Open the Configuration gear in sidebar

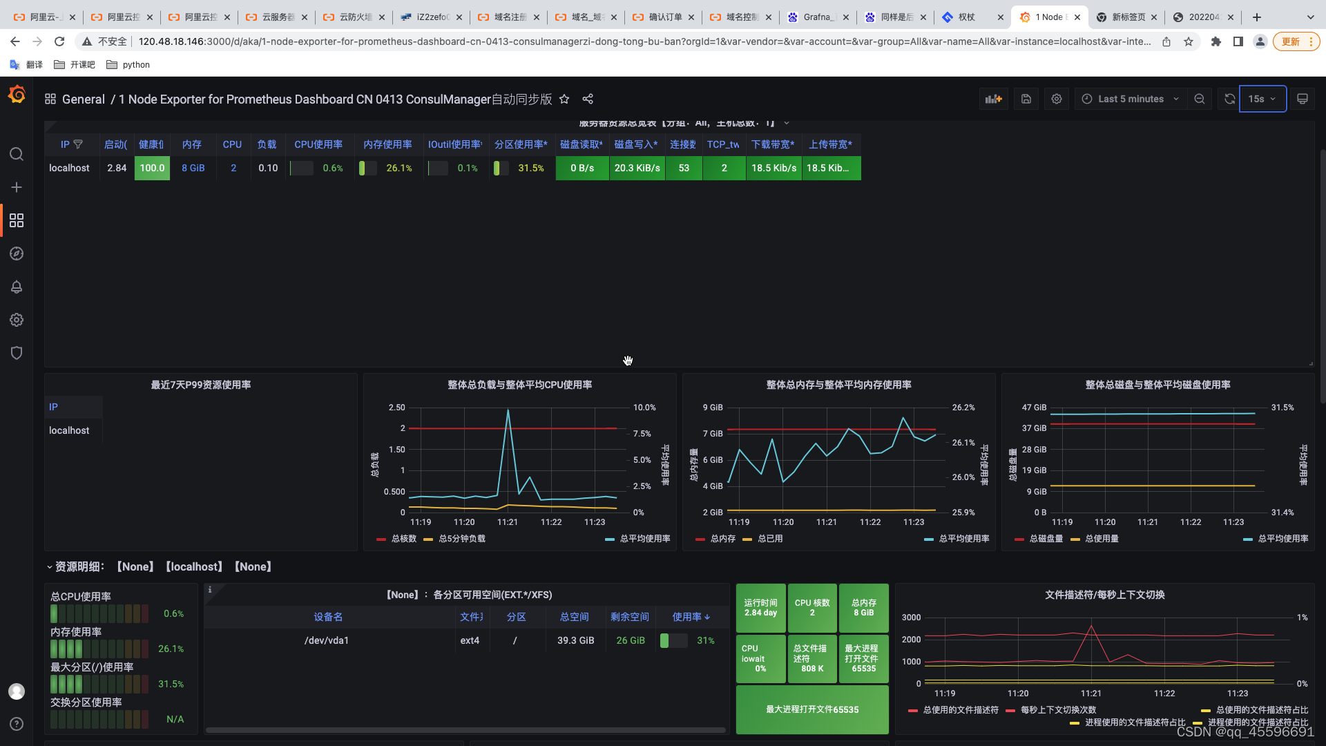(x=17, y=320)
